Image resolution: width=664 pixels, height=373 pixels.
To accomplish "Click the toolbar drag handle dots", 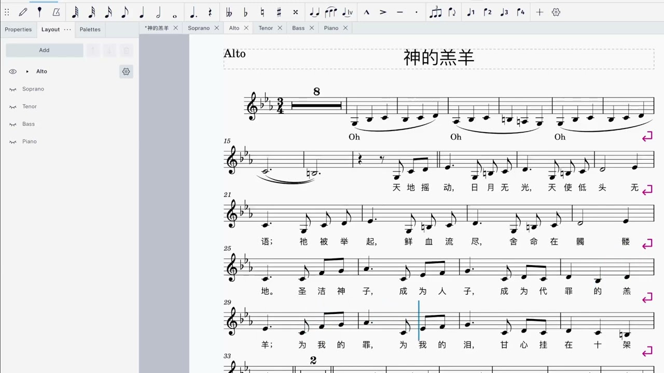I will [x=7, y=12].
